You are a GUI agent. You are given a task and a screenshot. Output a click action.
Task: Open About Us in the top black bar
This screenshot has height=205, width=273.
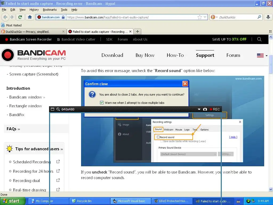coord(140,39)
